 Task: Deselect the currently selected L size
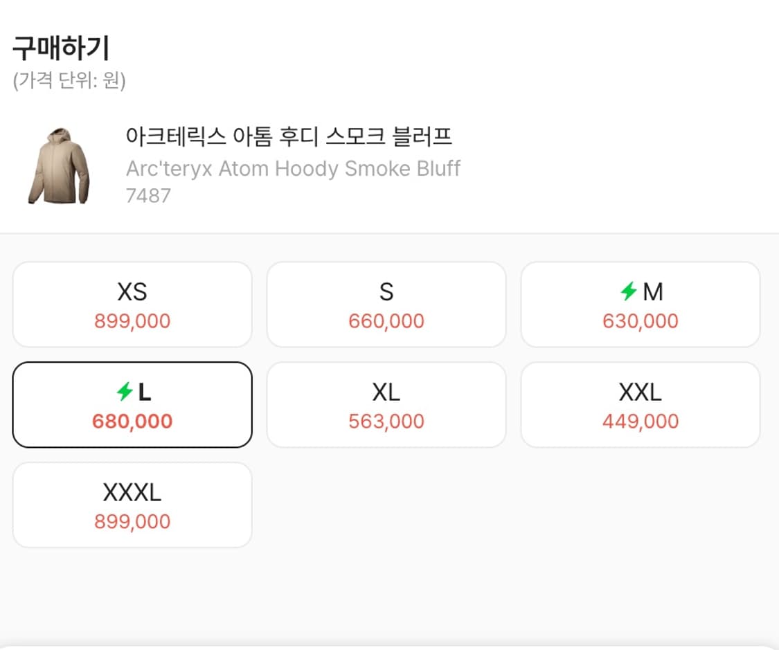[132, 404]
